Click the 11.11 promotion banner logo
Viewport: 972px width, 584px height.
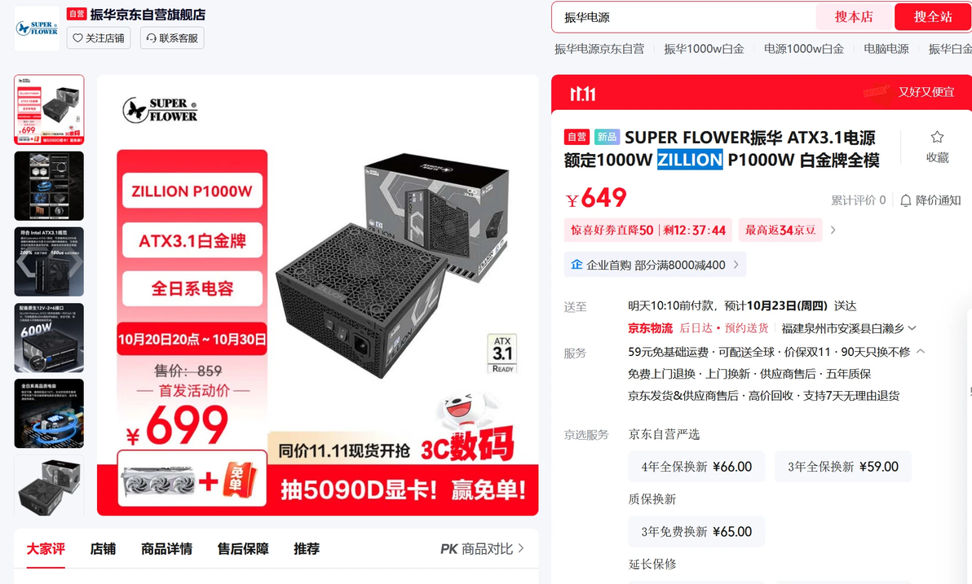coord(583,94)
